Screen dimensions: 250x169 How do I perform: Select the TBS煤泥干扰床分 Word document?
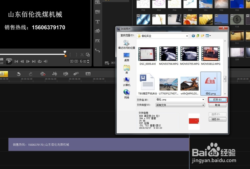point(148,84)
